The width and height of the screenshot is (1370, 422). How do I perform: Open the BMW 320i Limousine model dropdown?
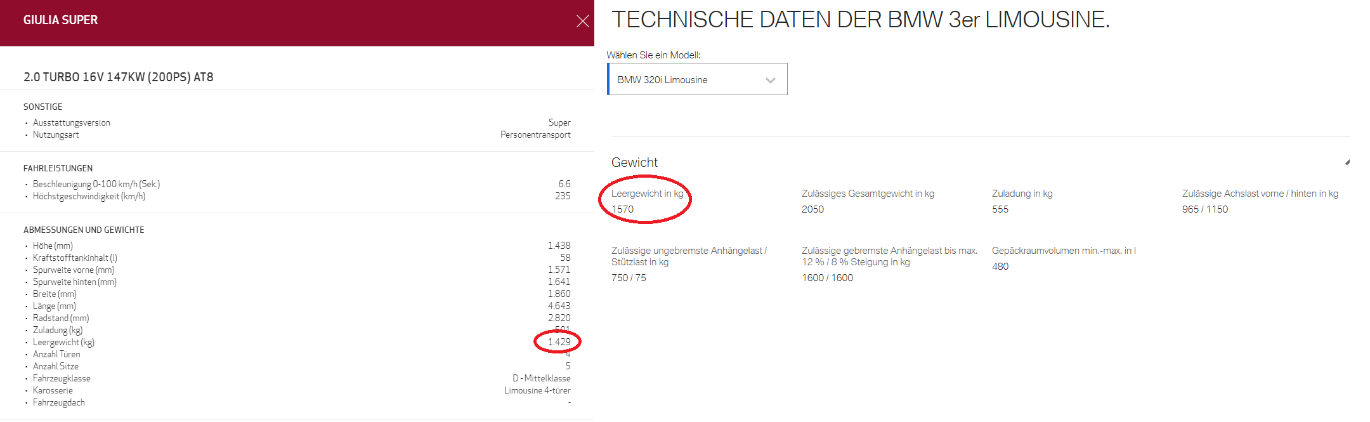coord(696,79)
